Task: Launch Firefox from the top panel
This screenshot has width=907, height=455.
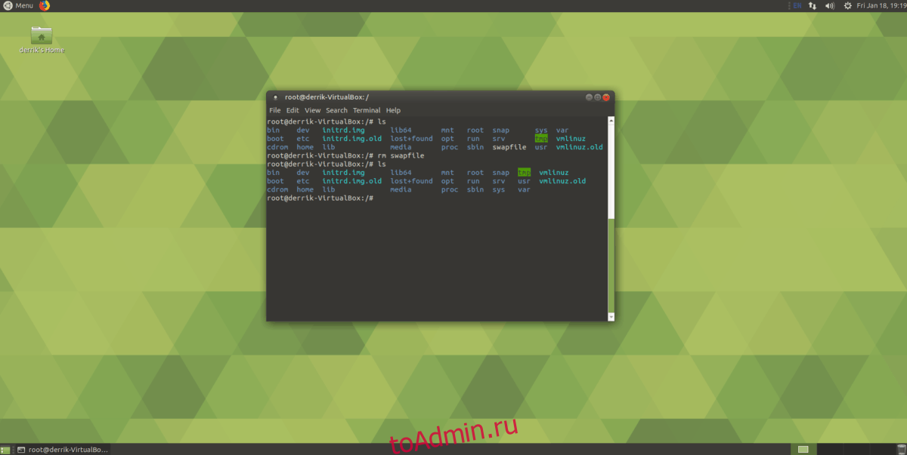Action: (x=44, y=5)
